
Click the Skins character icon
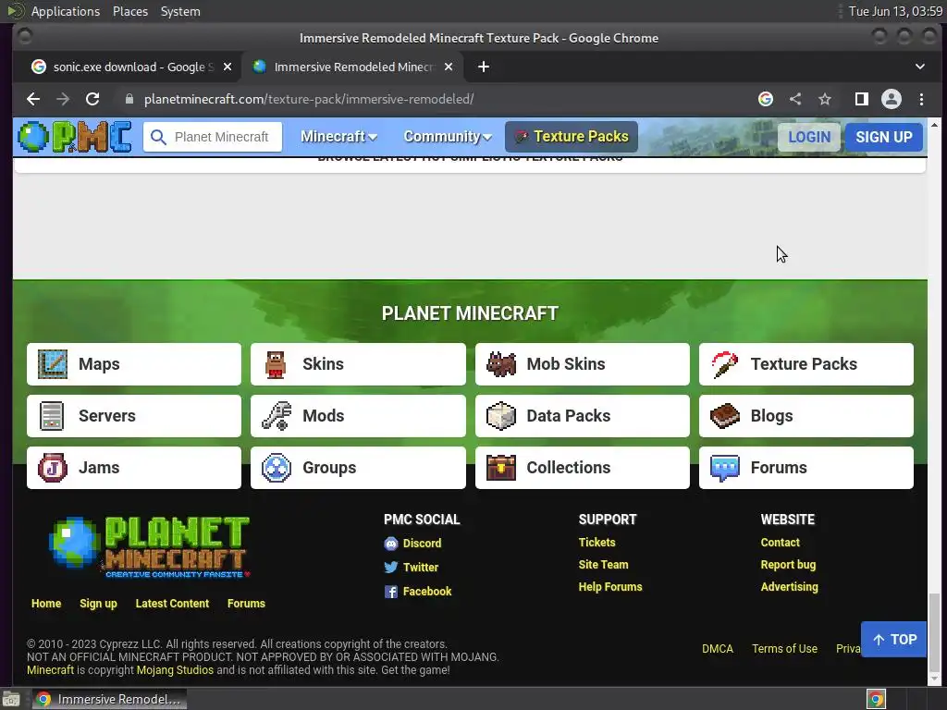click(x=276, y=364)
